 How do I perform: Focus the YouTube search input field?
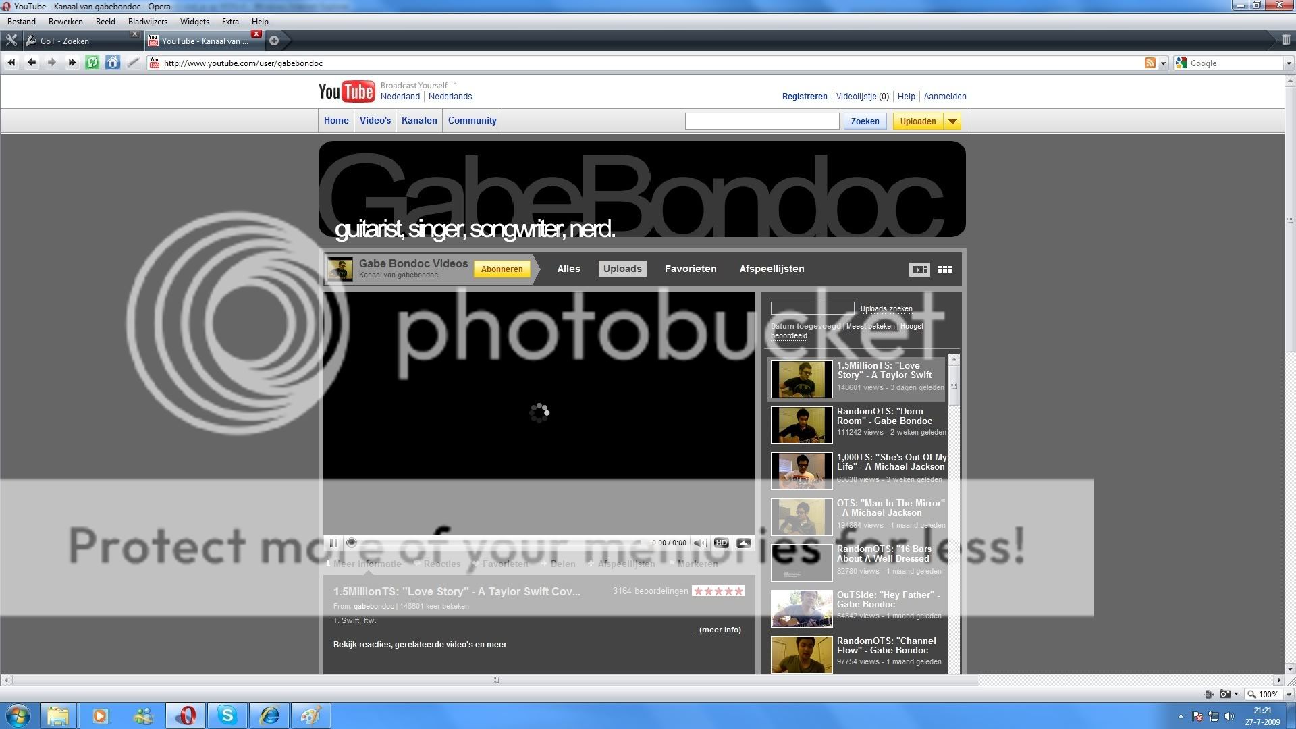pos(762,122)
